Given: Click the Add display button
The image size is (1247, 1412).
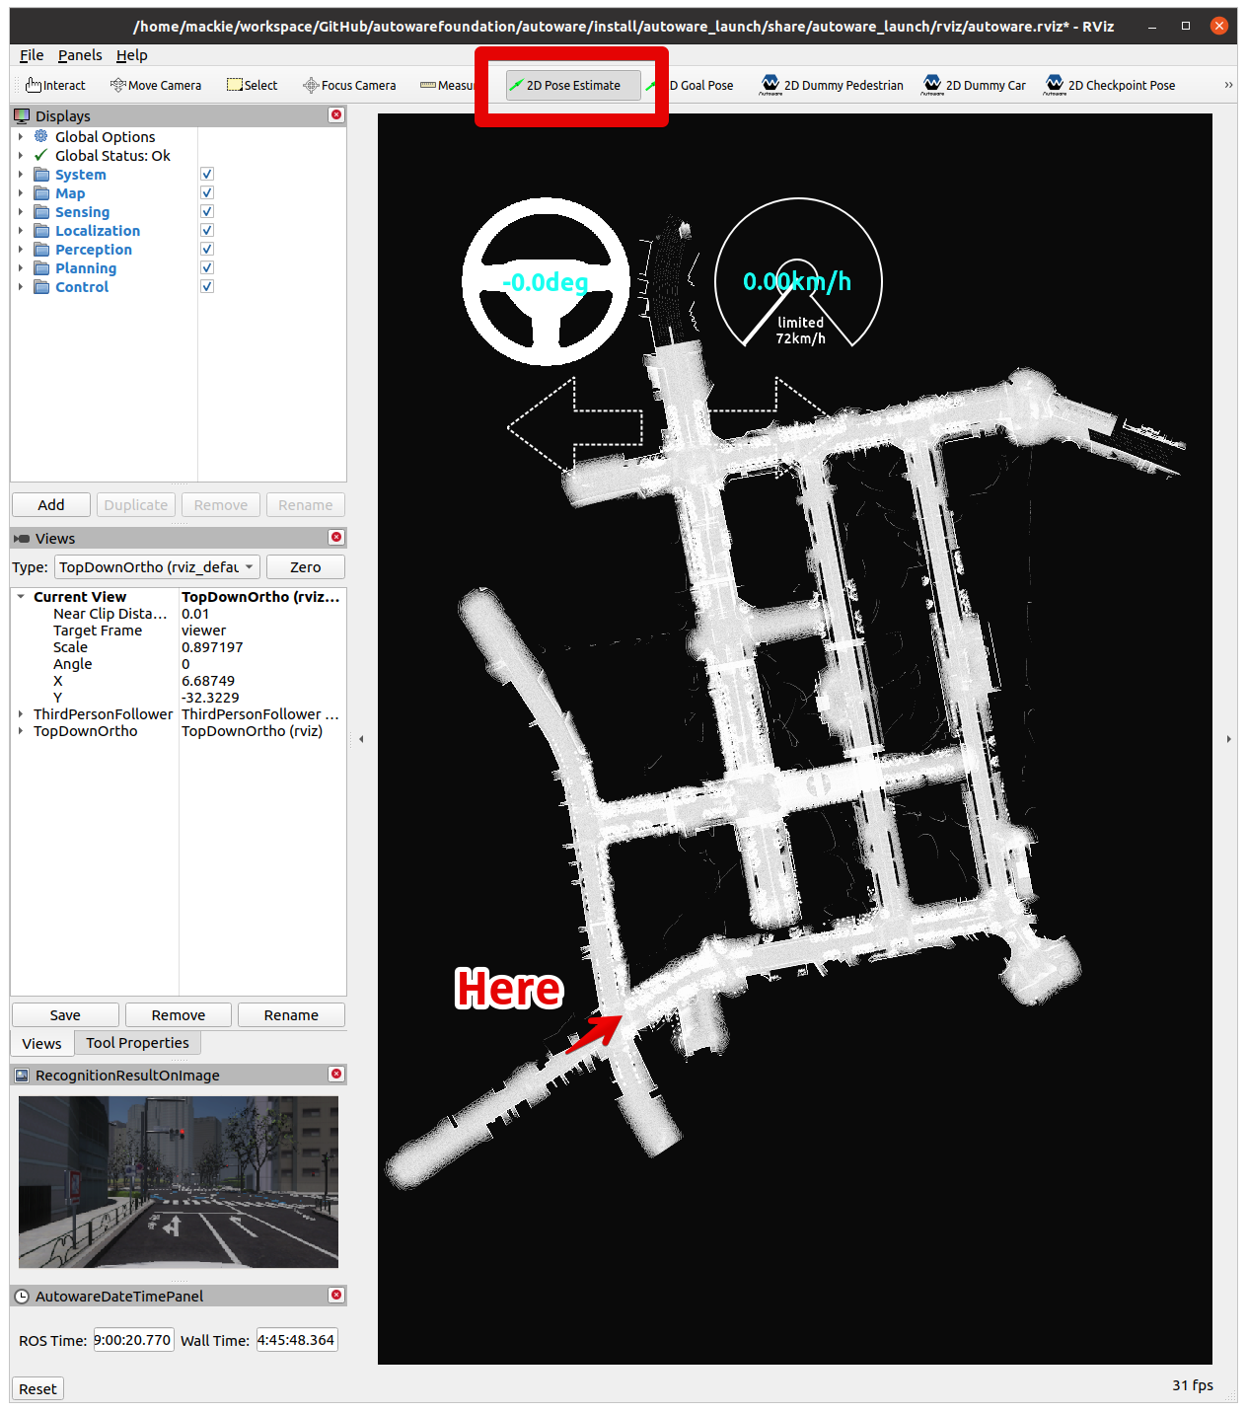Looking at the screenshot, I should coord(51,505).
